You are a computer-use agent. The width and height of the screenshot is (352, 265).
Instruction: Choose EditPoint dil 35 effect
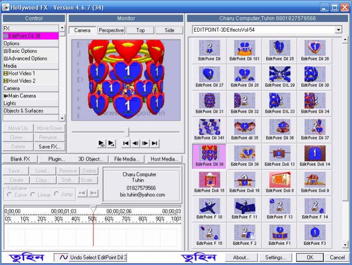pyautogui.click(x=244, y=130)
